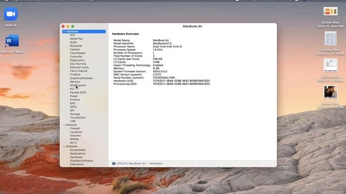Select Extensions under Software

(x=77, y=164)
